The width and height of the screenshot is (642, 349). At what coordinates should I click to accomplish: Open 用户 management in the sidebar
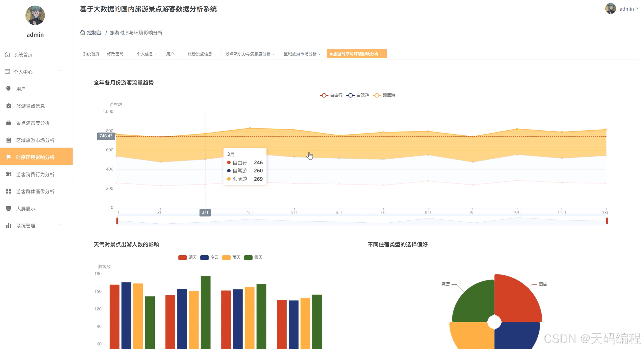pos(36,89)
